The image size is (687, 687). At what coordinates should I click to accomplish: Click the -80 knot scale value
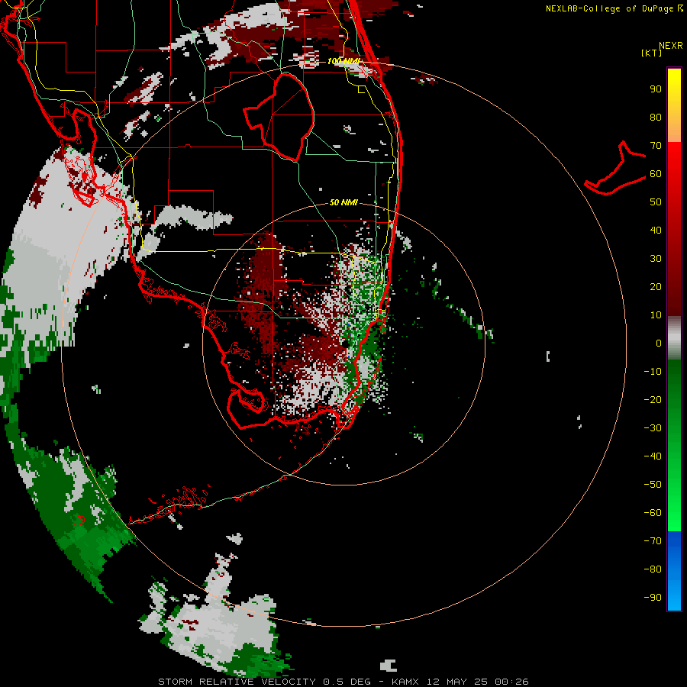pos(653,569)
